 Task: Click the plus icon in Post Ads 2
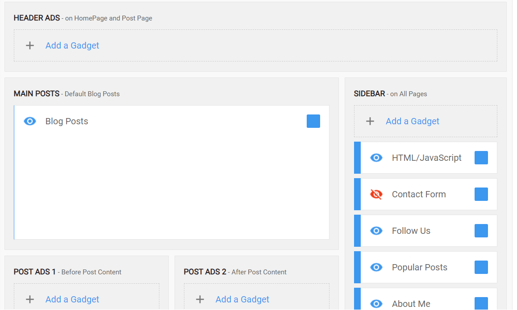[200, 299]
